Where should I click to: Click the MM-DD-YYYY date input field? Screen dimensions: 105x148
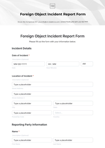click(x=28, y=64)
